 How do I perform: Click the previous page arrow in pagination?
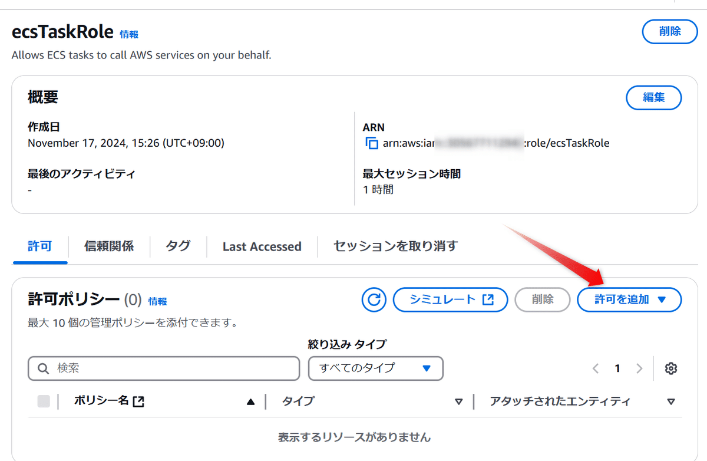595,368
